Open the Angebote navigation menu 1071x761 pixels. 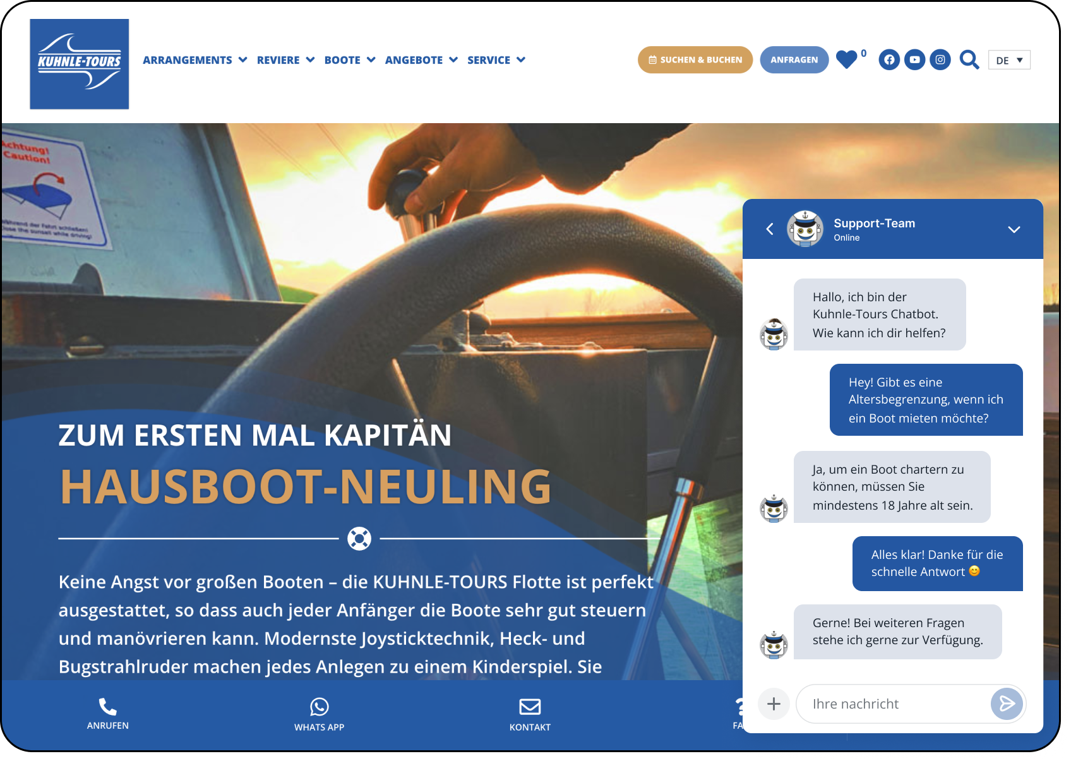pyautogui.click(x=421, y=60)
